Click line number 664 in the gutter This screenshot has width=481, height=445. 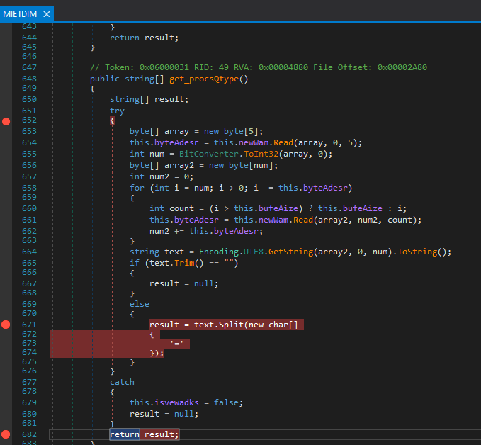pyautogui.click(x=29, y=252)
